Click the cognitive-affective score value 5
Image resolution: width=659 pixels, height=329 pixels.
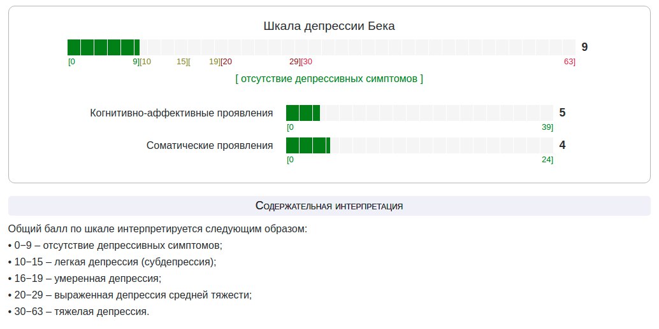(x=562, y=113)
